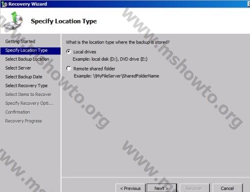Click the disabled Recover button
This screenshot has height=192, width=250.
(x=194, y=188)
